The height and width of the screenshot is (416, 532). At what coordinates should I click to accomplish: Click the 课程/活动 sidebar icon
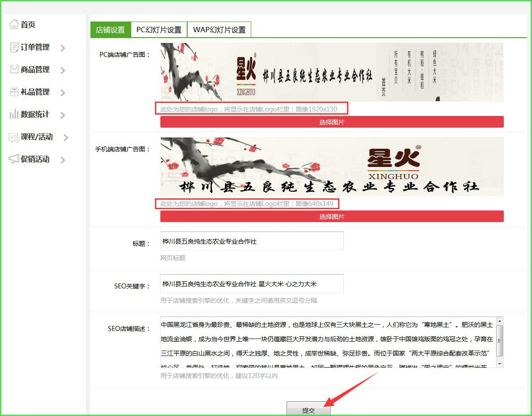click(x=14, y=137)
